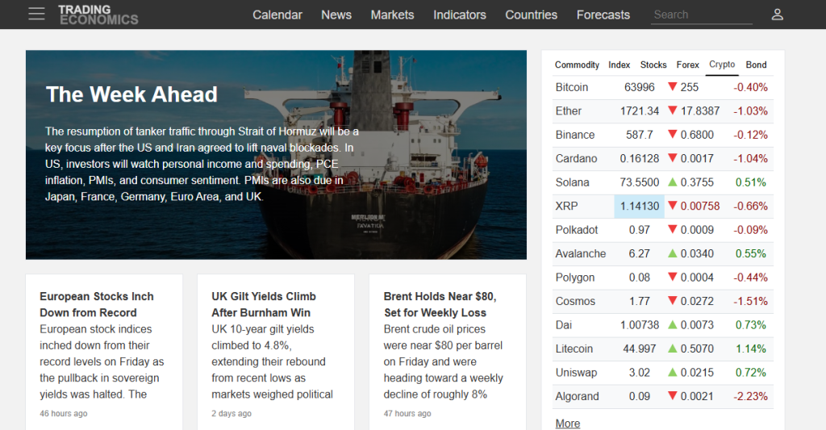Screen dimensions: 826x430
Task: Click the red down arrow in Cosmos row
Action: click(672, 300)
